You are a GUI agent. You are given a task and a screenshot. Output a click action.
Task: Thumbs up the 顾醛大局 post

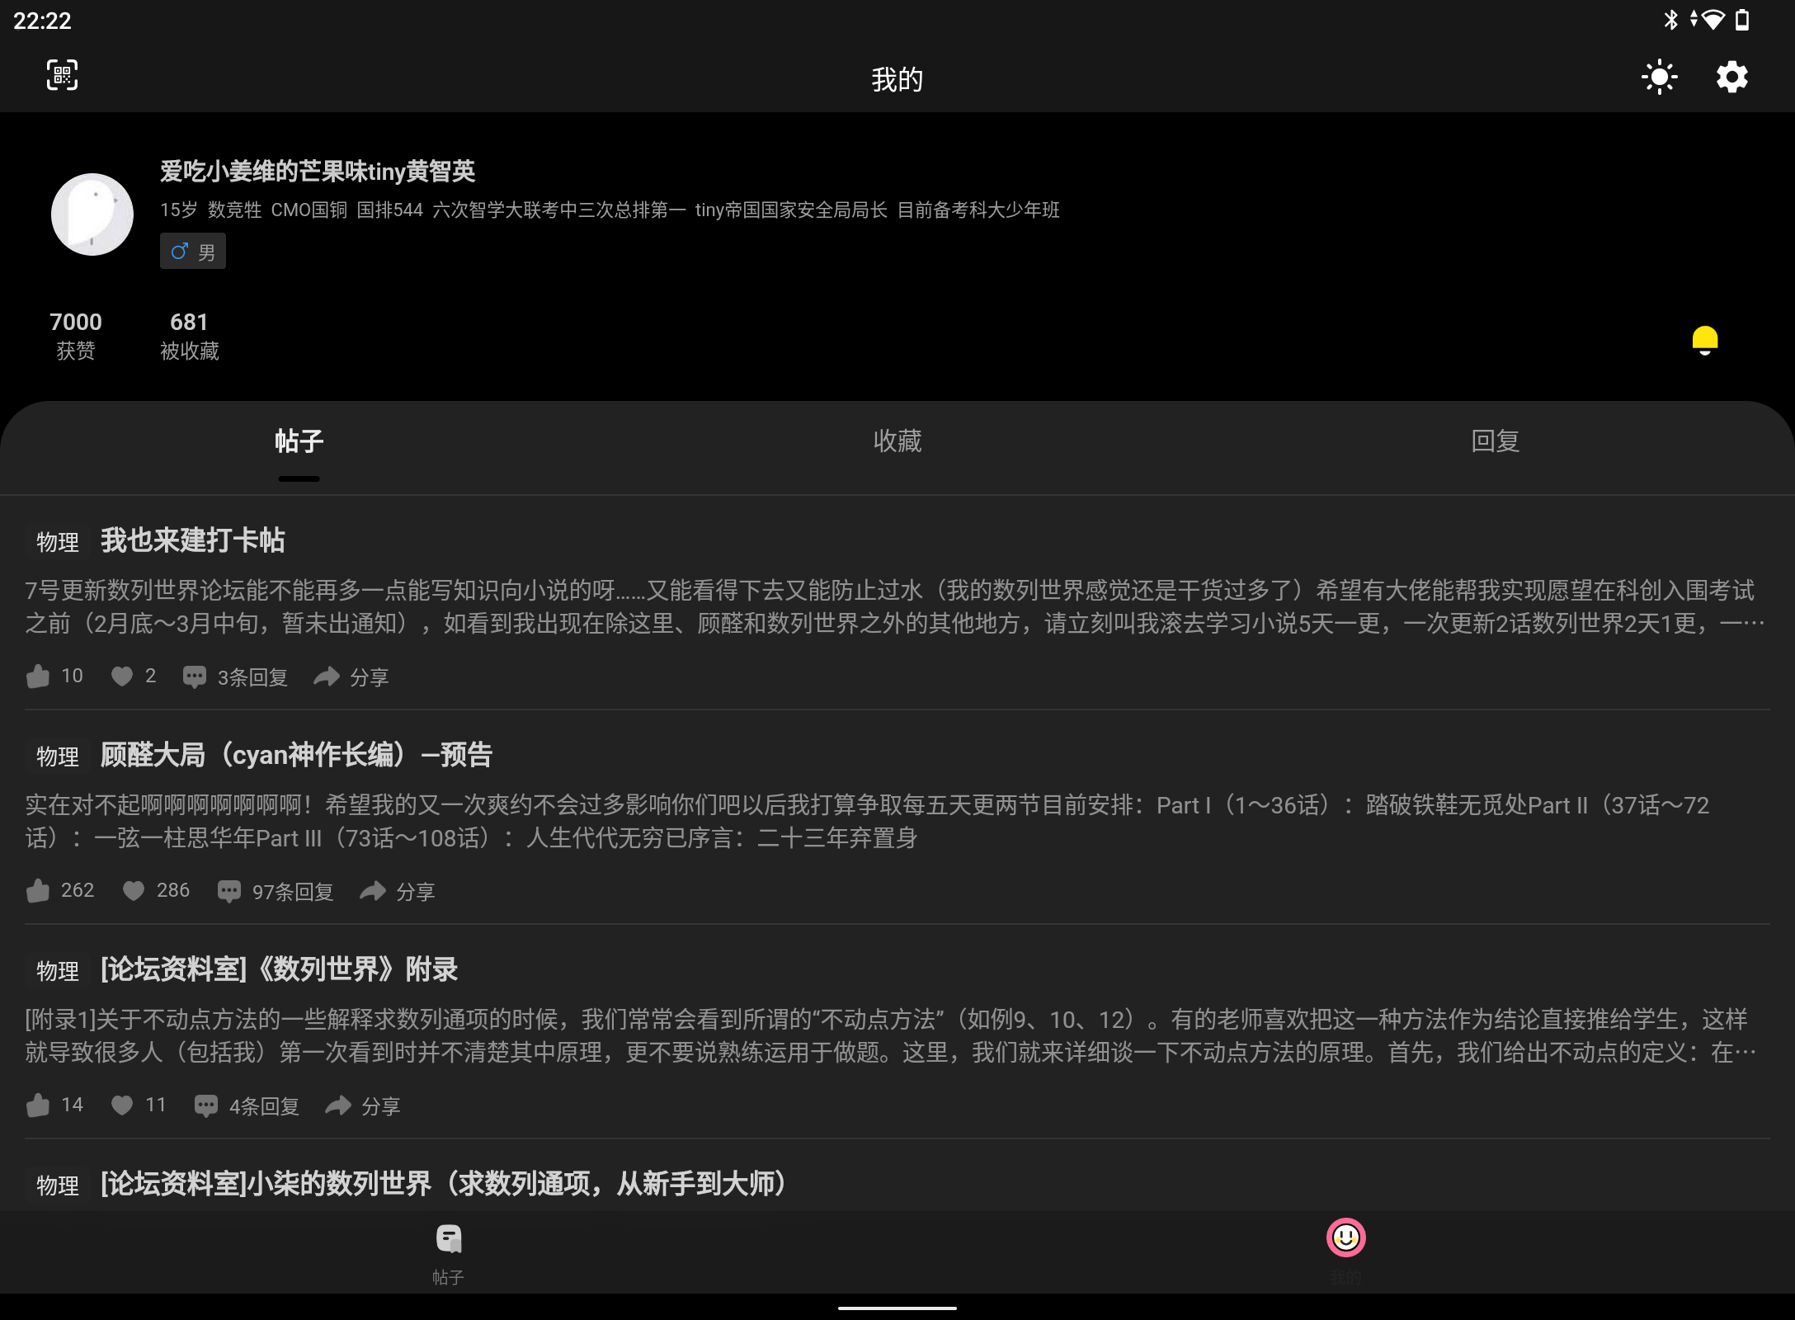[x=39, y=891]
